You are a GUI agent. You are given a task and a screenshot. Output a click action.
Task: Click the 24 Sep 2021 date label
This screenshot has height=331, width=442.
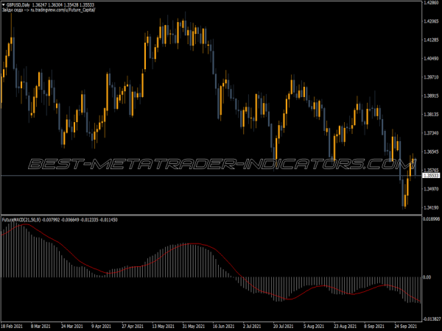(406, 327)
